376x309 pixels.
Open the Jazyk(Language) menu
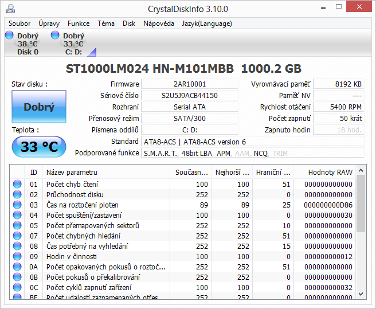point(207,24)
